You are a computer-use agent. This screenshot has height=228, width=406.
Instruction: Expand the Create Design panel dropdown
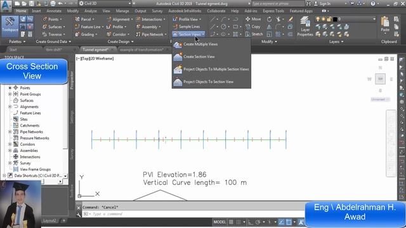pyautogui.click(x=121, y=42)
